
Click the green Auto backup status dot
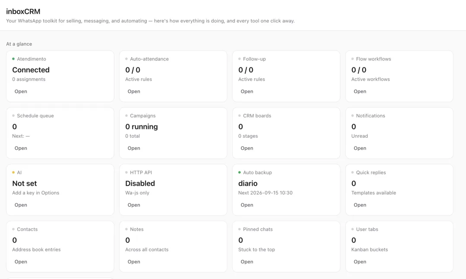239,172
